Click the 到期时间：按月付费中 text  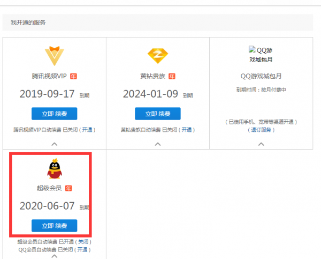pos(261,90)
